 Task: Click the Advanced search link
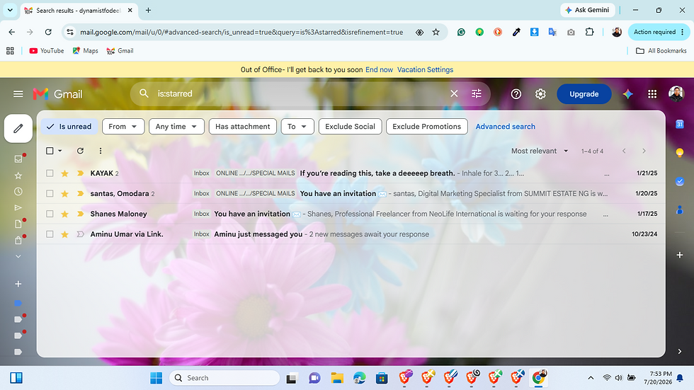tap(505, 127)
